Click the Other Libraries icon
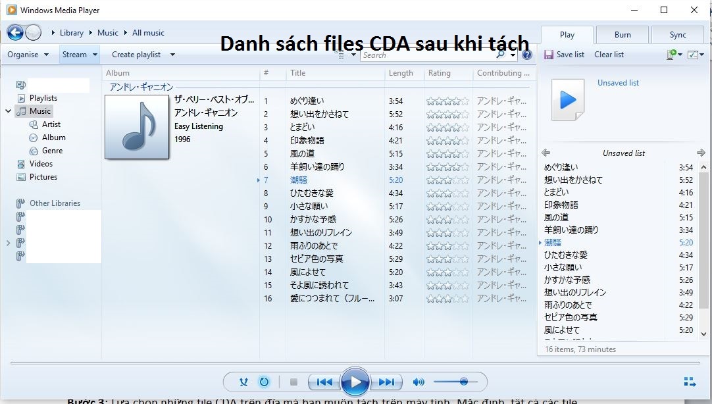The height and width of the screenshot is (404, 712). pyautogui.click(x=20, y=203)
